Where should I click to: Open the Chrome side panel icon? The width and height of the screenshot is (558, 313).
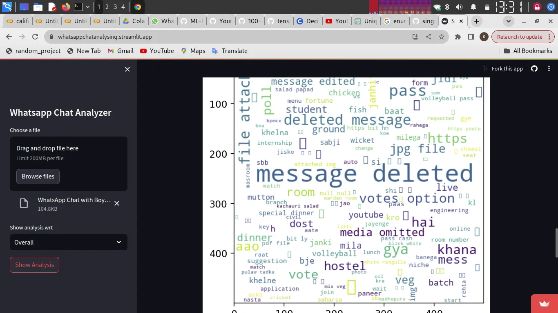(471, 37)
